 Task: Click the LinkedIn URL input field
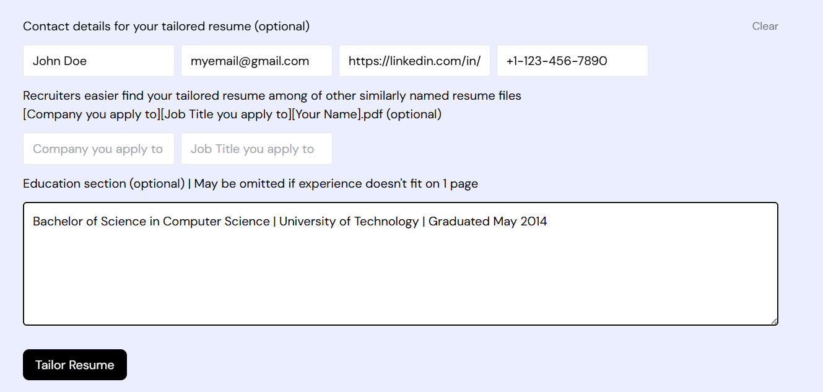click(414, 61)
